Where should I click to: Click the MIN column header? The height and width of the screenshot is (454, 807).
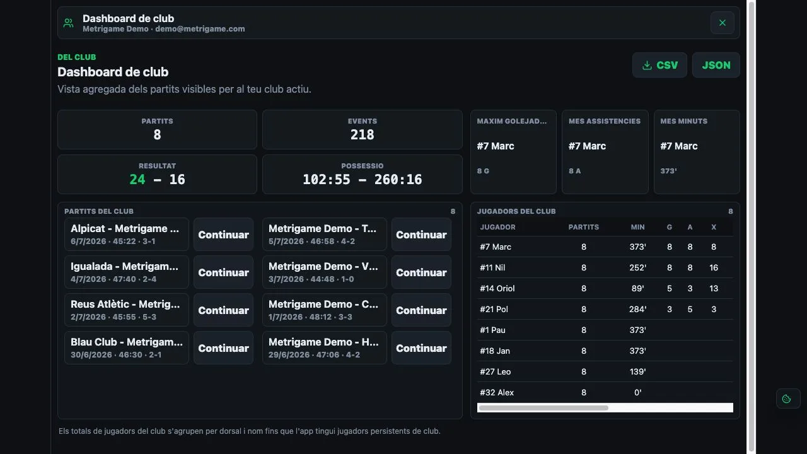(637, 227)
